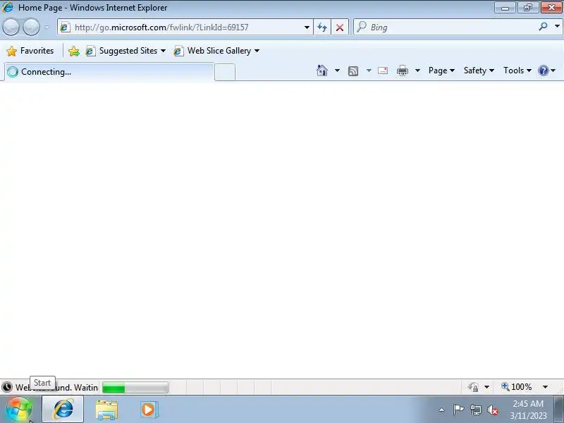Expand the Print dropdown arrow

coord(417,70)
